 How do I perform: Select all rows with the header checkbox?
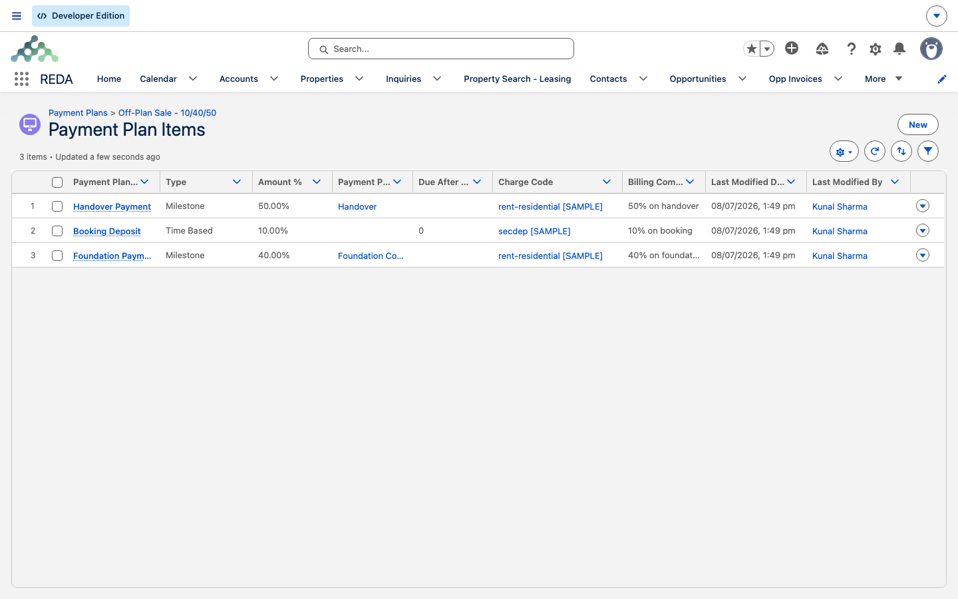(57, 182)
